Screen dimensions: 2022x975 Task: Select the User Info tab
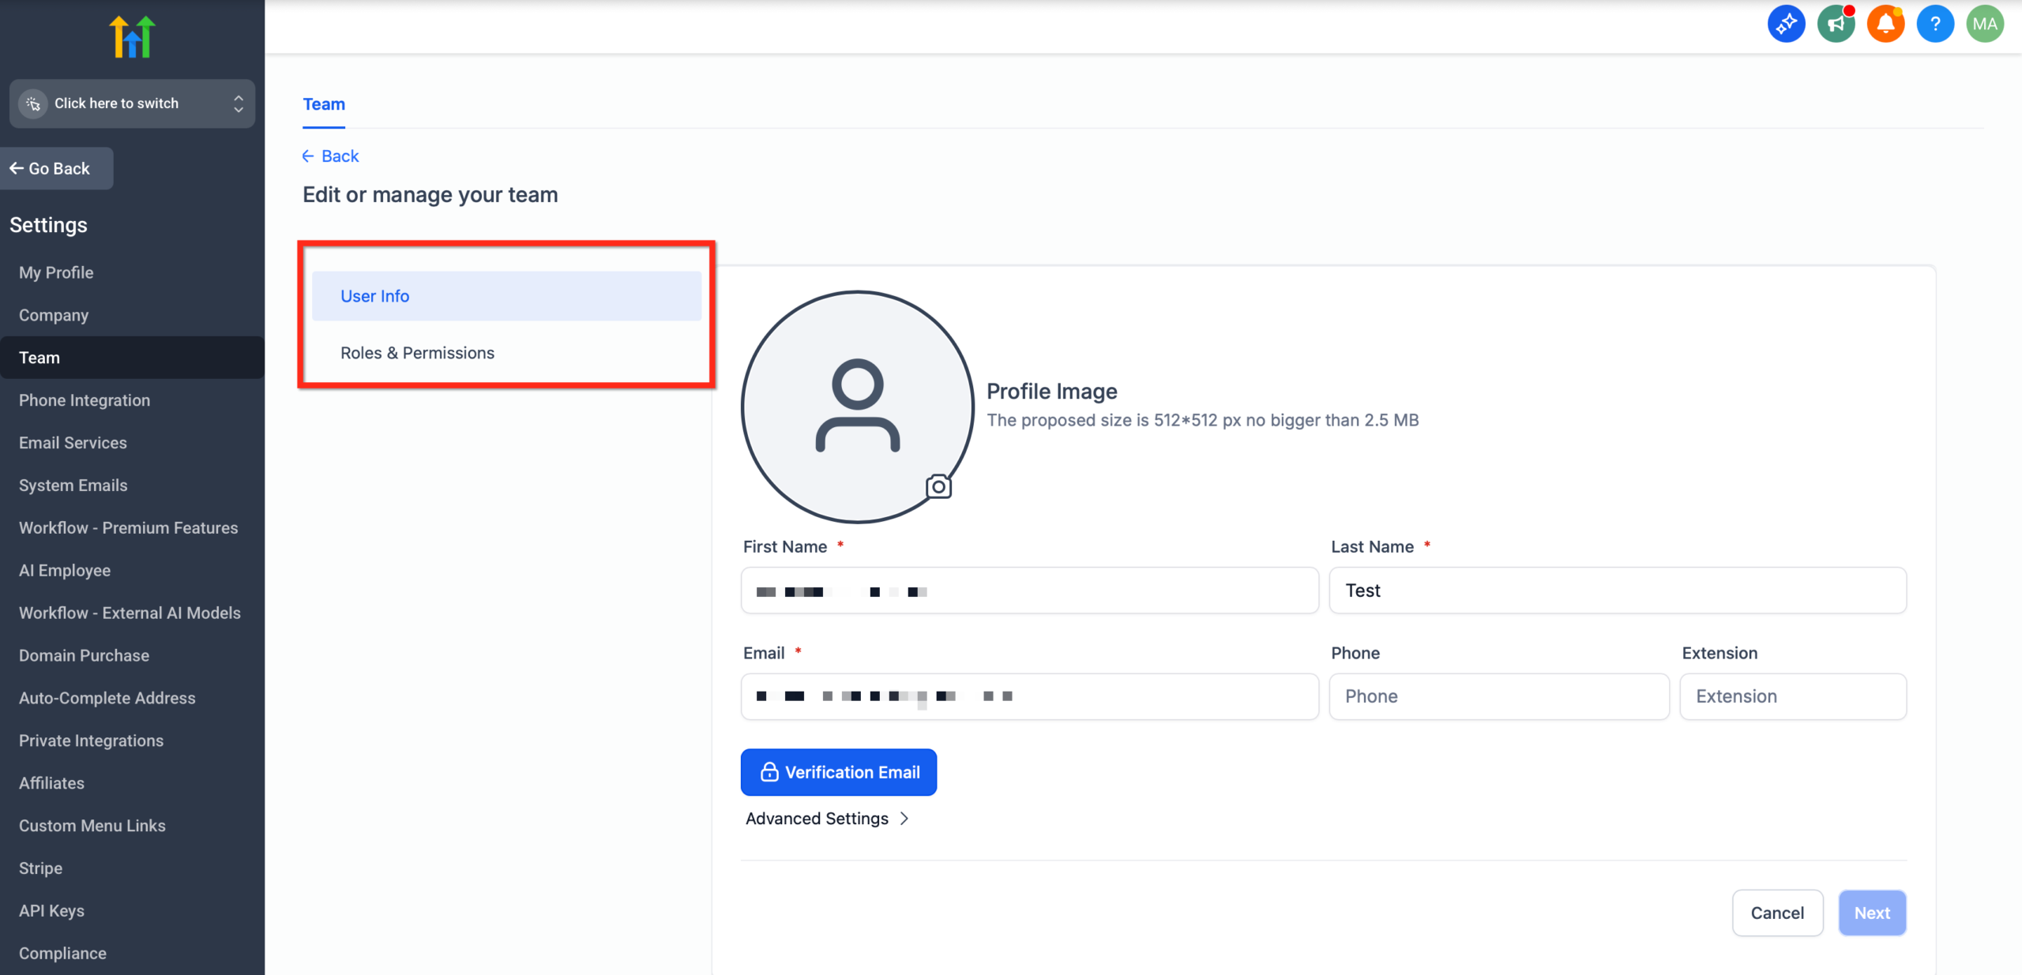pyautogui.click(x=375, y=295)
